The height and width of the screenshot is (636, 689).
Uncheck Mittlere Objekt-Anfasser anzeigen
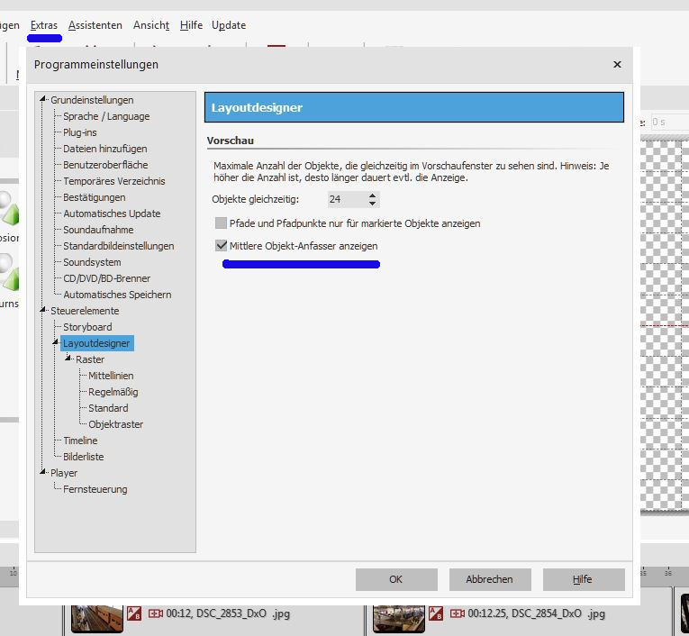[221, 246]
